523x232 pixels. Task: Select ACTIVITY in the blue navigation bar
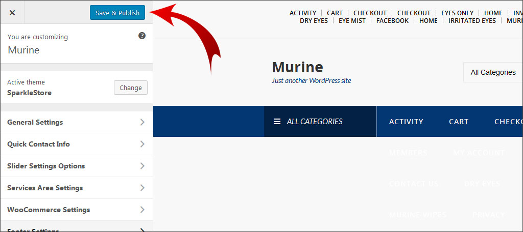pos(406,122)
